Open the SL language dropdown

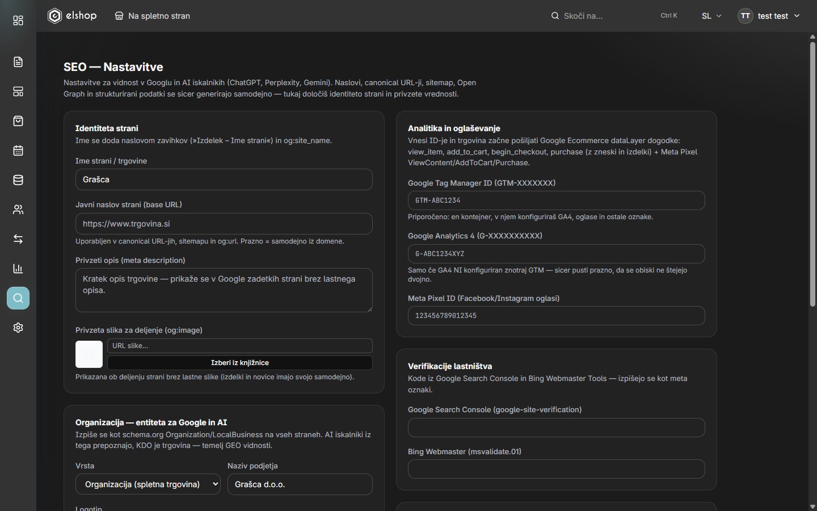711,16
